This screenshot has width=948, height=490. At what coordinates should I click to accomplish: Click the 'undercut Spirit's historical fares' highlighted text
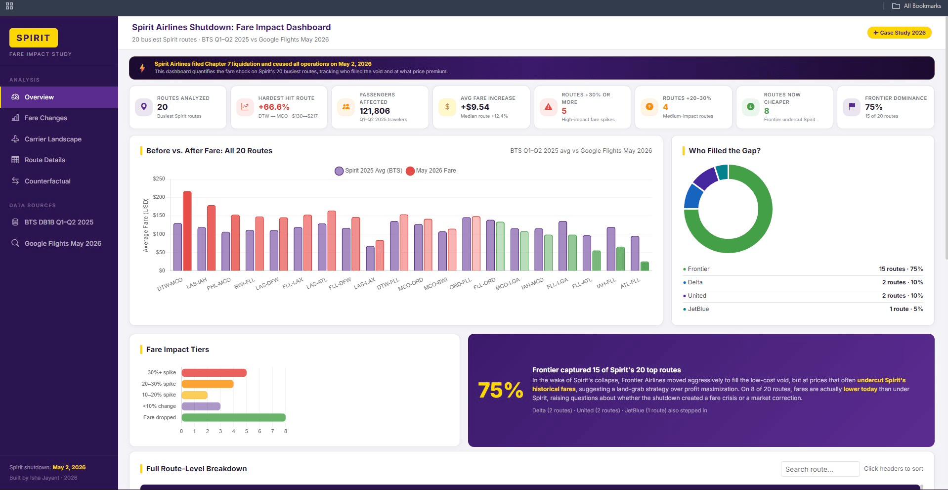point(719,385)
